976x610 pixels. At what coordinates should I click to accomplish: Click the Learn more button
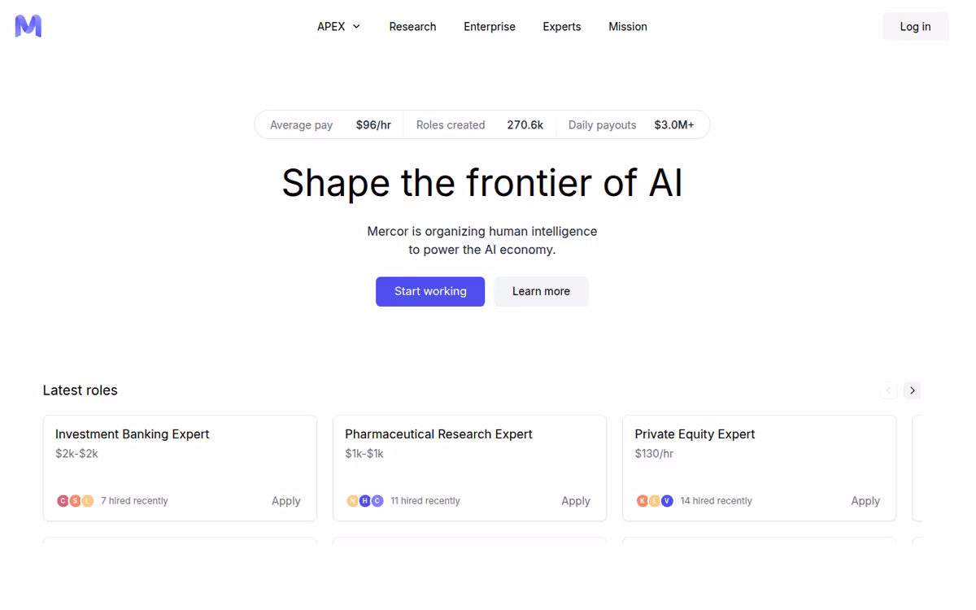point(541,291)
